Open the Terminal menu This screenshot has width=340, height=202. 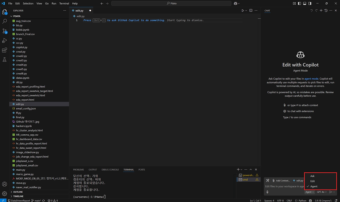(64, 3)
